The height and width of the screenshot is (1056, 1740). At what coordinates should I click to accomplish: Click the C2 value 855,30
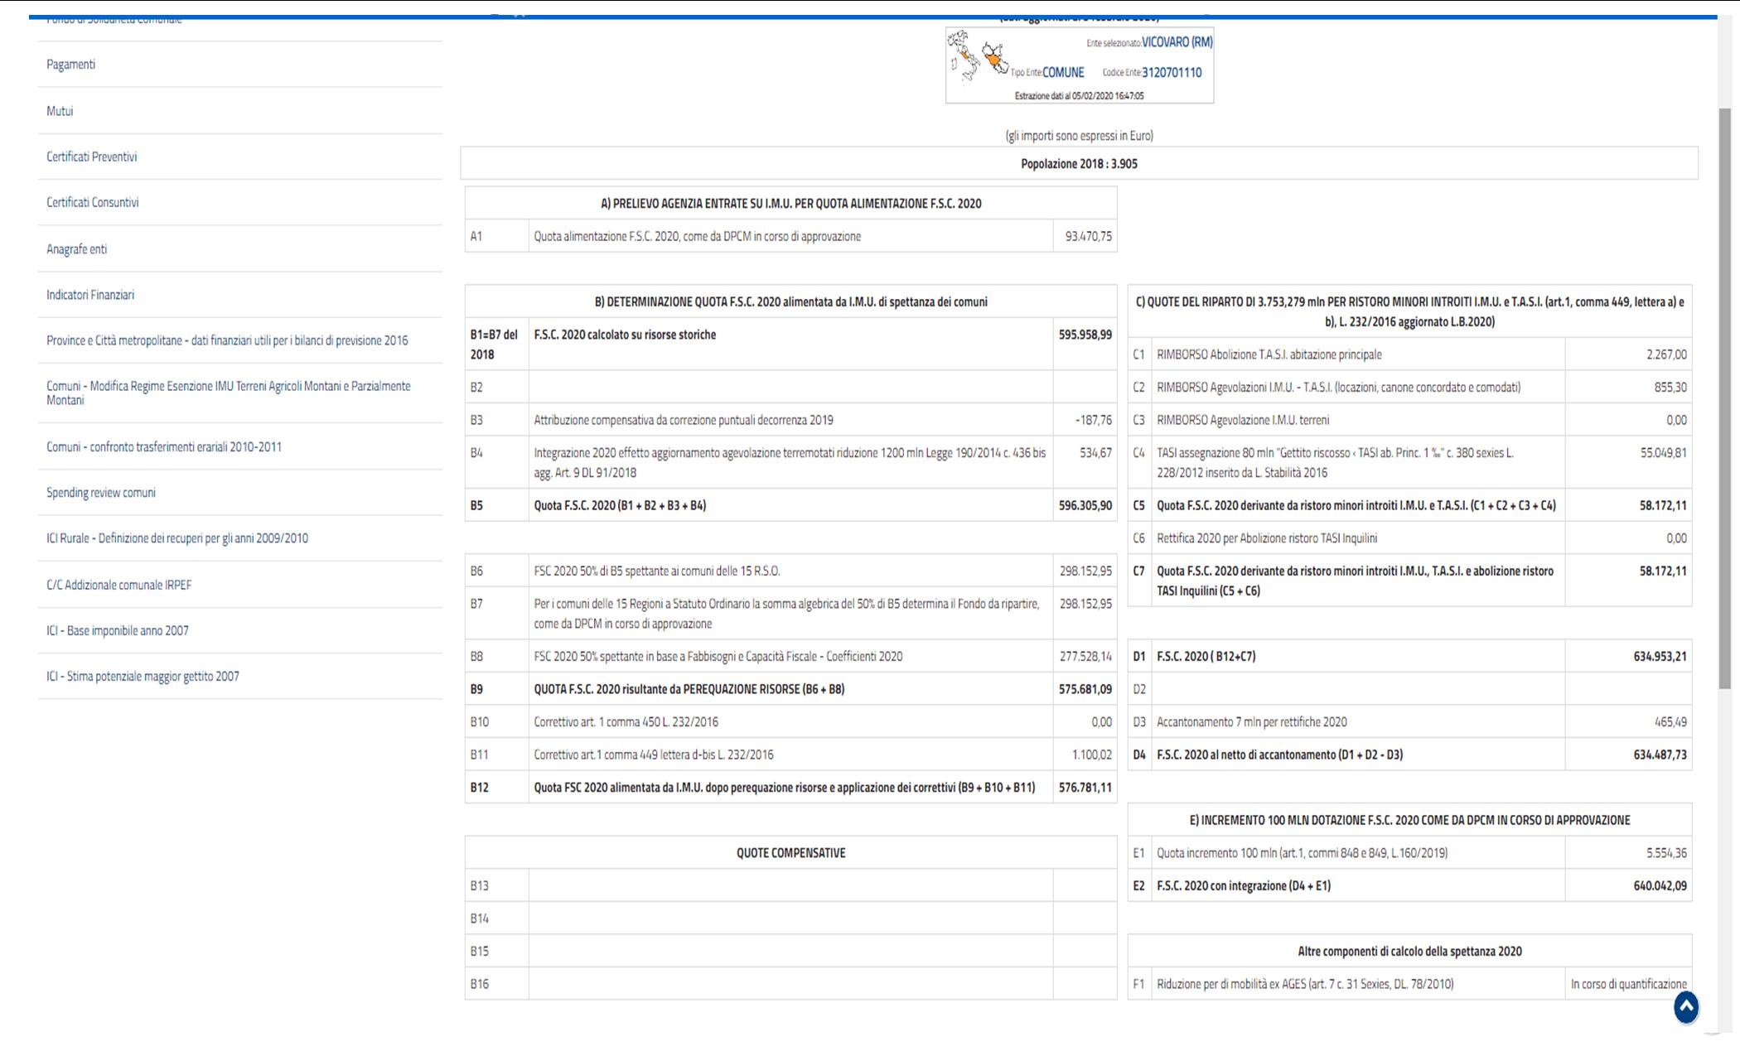pos(1670,387)
